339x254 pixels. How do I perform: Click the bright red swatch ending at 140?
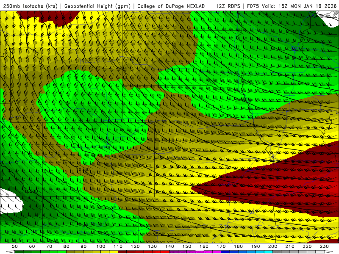pyautogui.click(x=165, y=252)
